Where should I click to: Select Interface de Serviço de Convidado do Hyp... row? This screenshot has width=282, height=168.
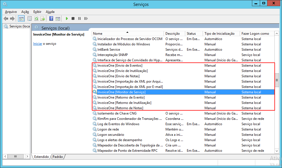183,60
